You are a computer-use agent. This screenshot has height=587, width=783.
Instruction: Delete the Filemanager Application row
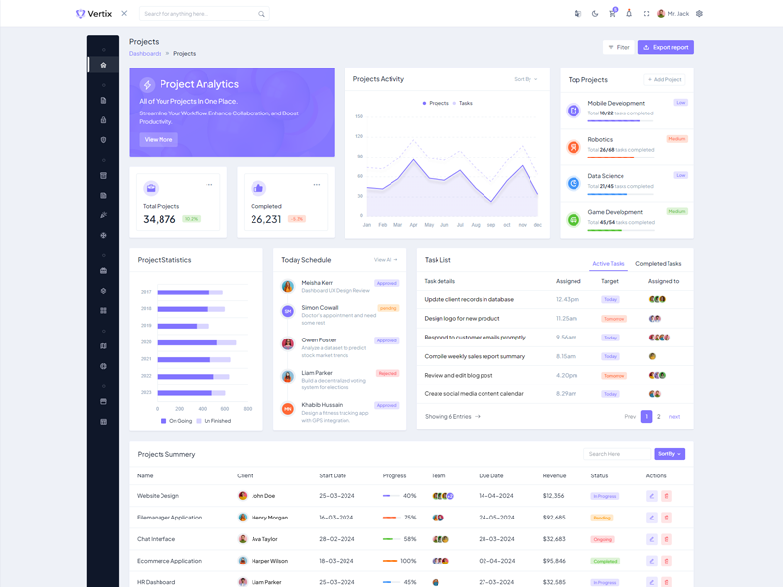pyautogui.click(x=667, y=518)
